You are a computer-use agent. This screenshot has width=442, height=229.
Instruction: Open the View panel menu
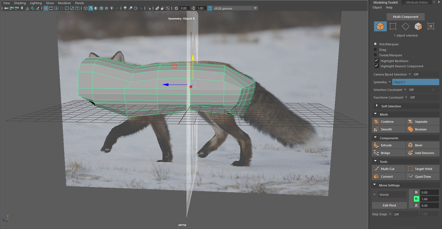6,3
